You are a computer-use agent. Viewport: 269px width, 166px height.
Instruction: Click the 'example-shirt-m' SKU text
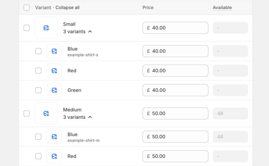(84, 140)
